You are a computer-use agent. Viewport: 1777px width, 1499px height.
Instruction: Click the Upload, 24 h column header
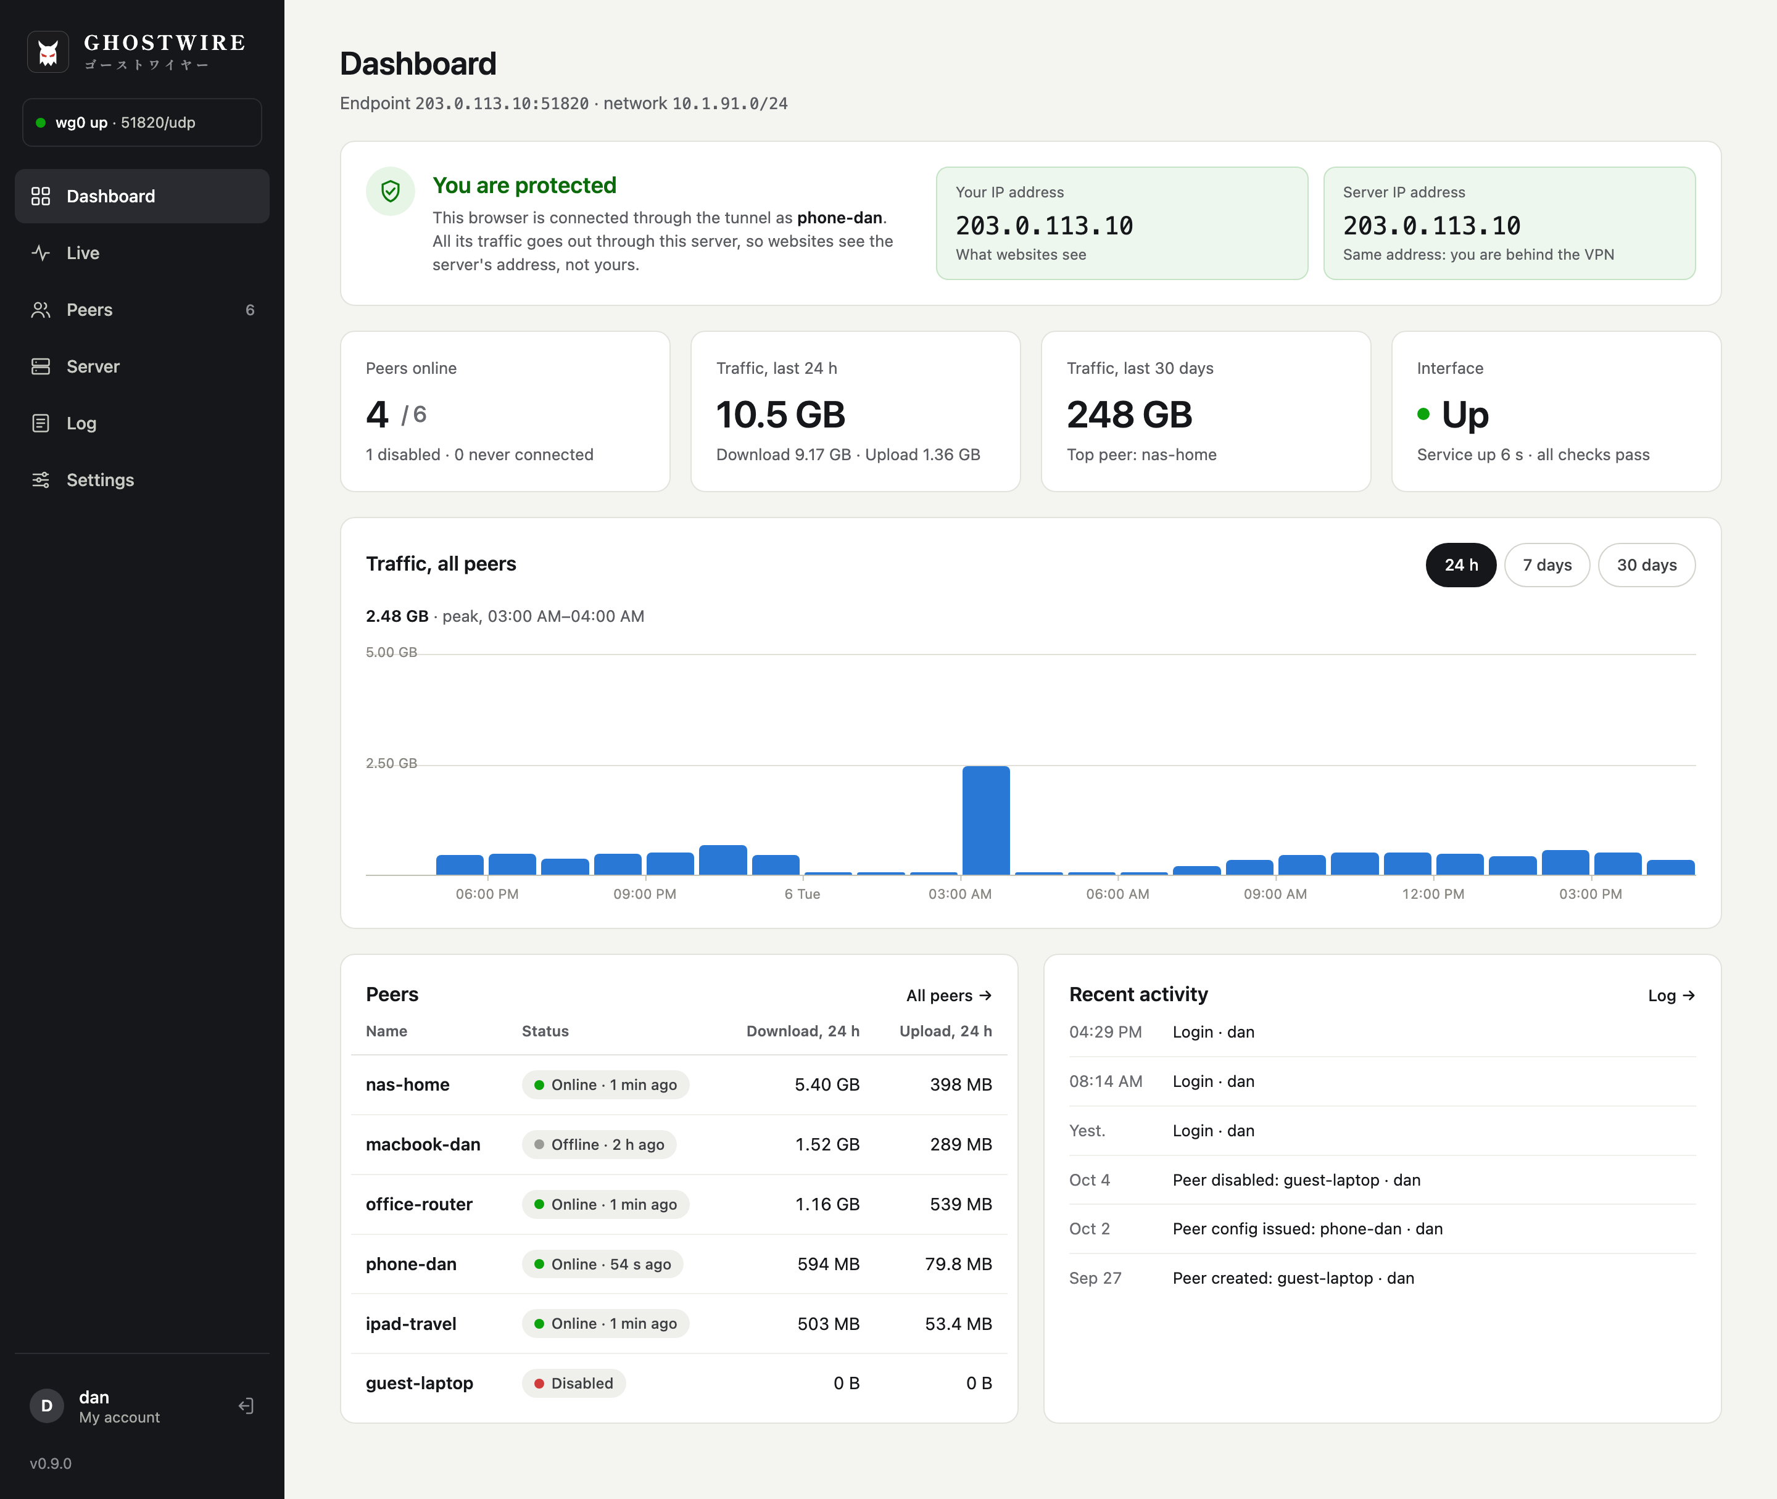coord(946,1031)
